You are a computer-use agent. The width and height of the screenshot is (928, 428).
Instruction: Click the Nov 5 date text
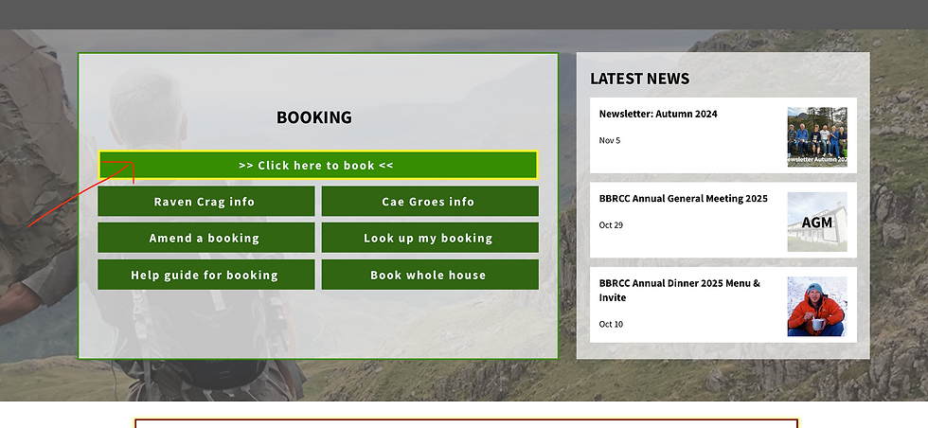[x=610, y=140]
